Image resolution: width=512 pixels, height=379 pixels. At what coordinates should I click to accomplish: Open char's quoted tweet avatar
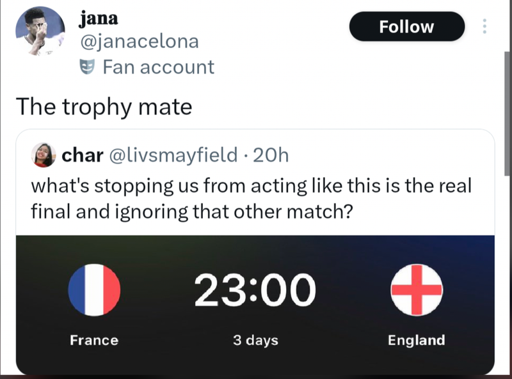click(x=44, y=155)
